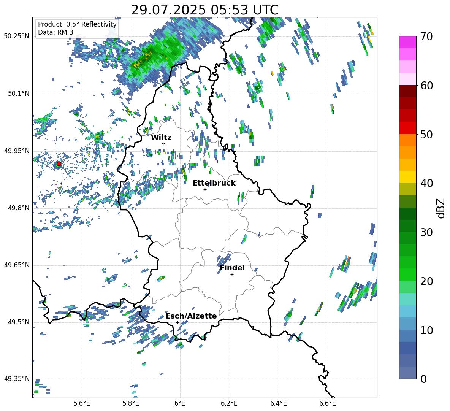
Task: Click the 49.5°N latitude label
Action: [x=18, y=322]
